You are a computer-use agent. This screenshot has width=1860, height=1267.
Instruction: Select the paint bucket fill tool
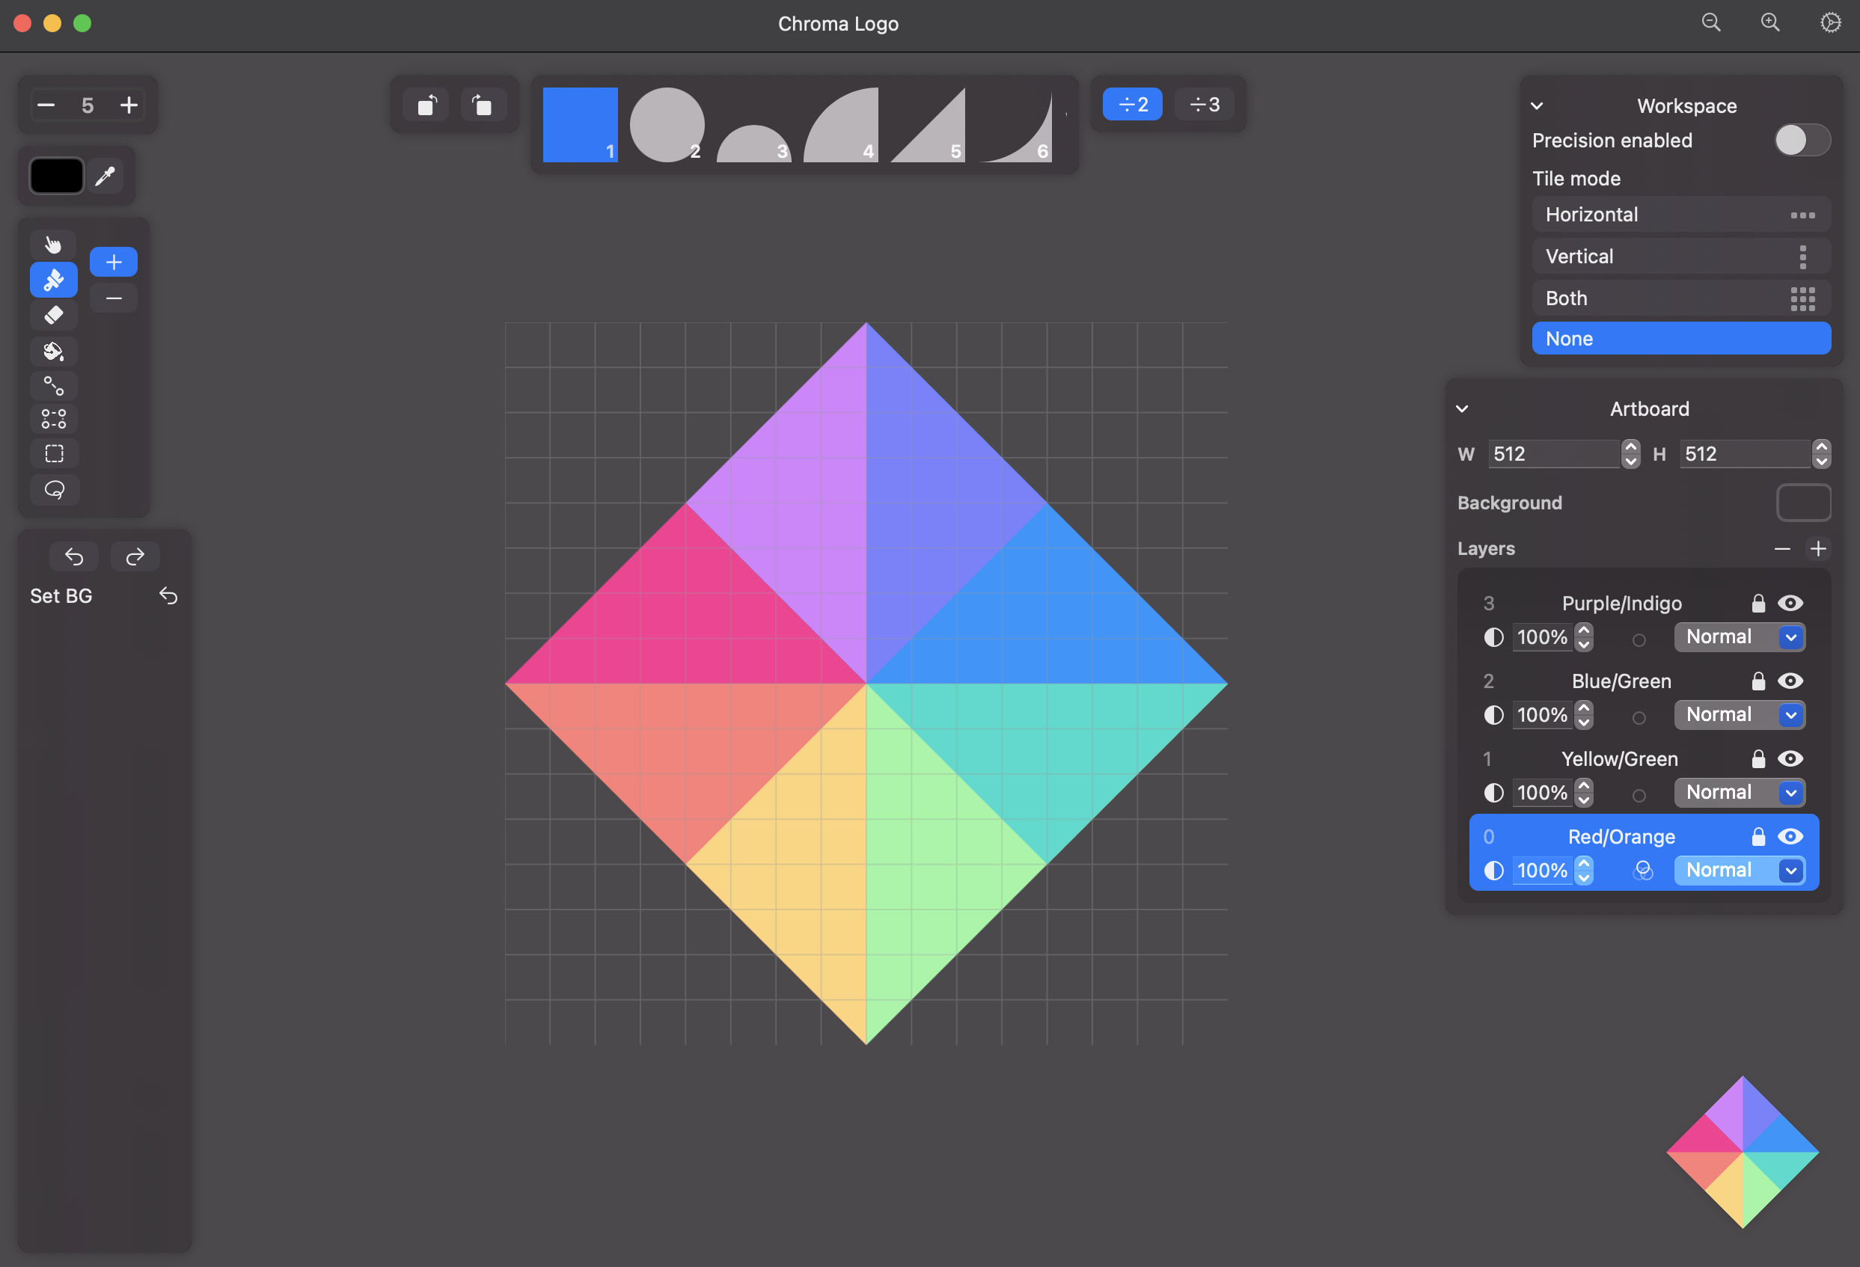(54, 351)
